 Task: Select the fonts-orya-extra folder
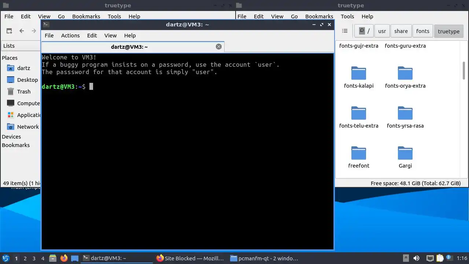405,77
